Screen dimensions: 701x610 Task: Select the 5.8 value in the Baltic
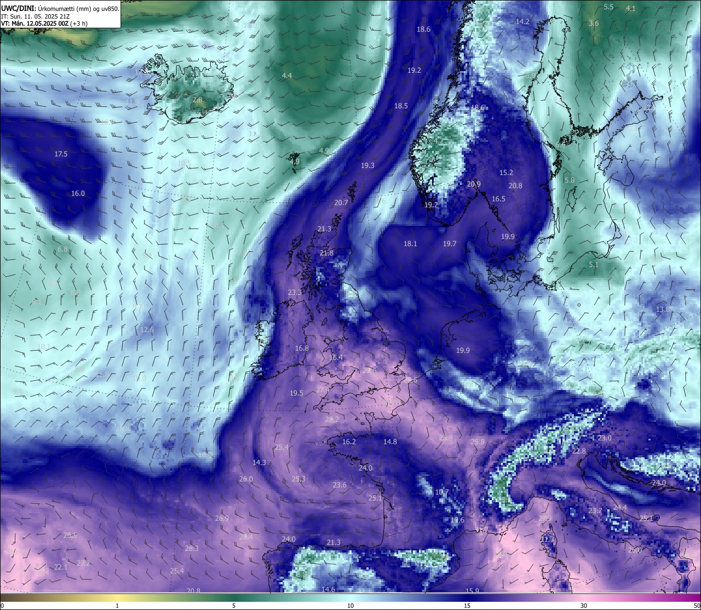(x=570, y=181)
